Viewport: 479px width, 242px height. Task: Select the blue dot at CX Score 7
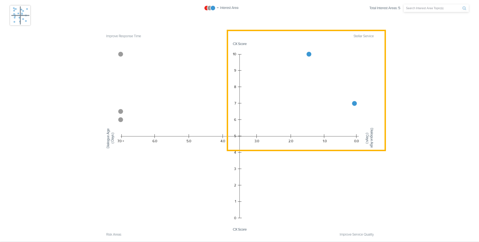[x=354, y=103]
